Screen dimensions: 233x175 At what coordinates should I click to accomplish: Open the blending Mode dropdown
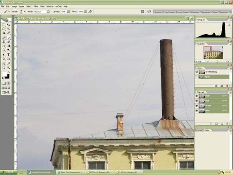[x=48, y=12]
